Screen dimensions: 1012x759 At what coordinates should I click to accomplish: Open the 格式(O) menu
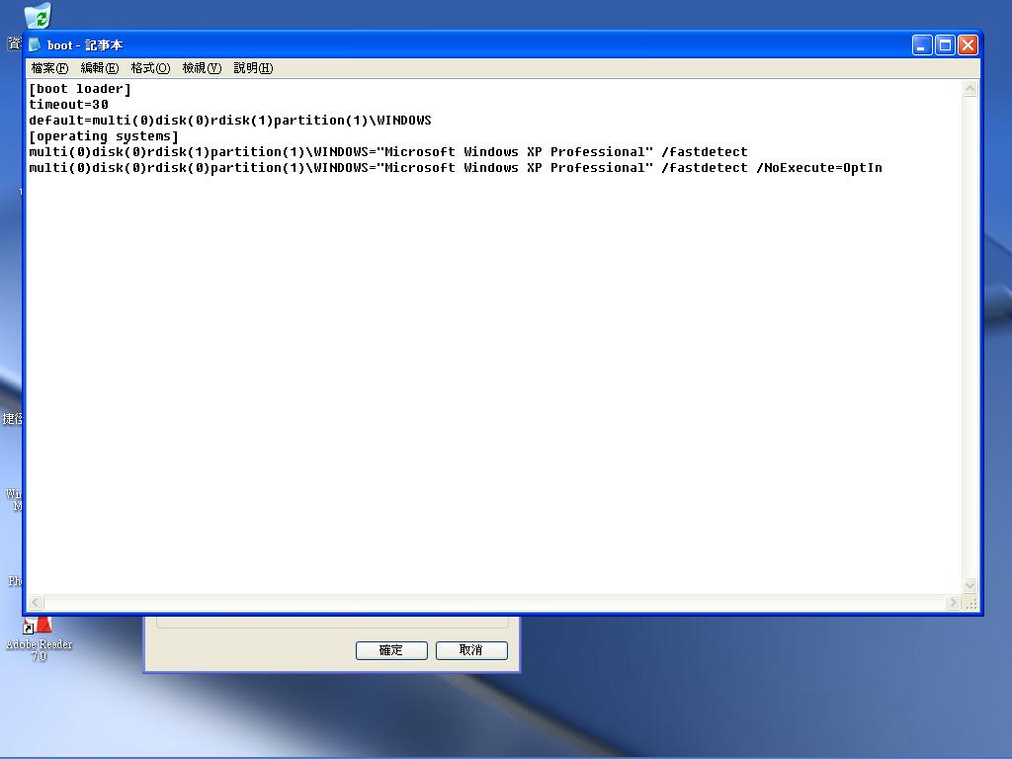[150, 68]
